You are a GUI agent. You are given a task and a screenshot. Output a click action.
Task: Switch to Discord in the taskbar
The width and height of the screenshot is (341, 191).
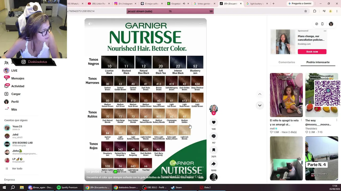[40, 188]
